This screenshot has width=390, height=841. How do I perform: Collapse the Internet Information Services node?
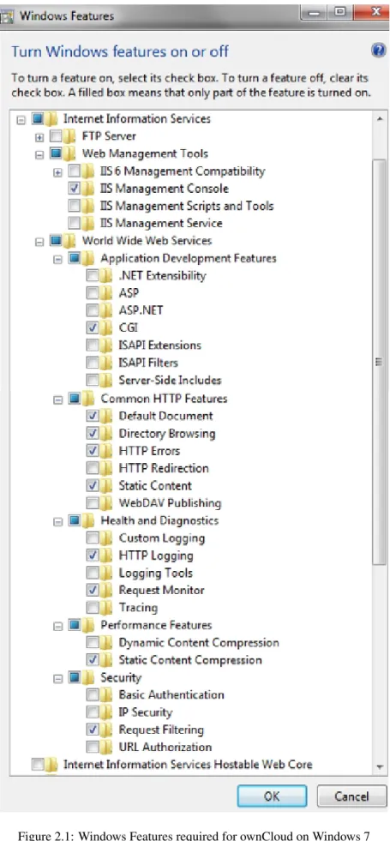pyautogui.click(x=21, y=119)
